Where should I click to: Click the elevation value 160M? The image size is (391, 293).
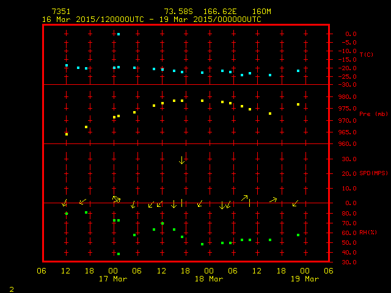point(261,12)
